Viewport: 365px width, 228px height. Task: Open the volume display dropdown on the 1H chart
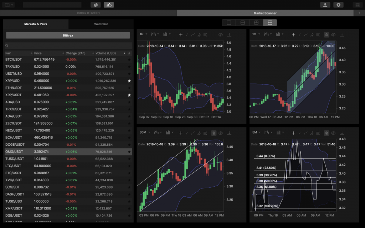(280, 34)
